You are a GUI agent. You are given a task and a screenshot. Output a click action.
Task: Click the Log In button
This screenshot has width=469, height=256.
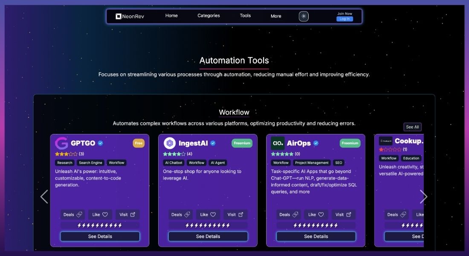(345, 19)
